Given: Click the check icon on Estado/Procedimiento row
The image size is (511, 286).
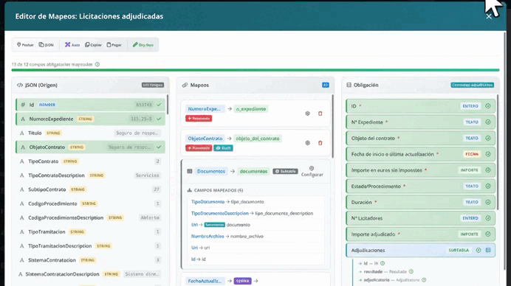Looking at the screenshot, I should pos(488,186).
